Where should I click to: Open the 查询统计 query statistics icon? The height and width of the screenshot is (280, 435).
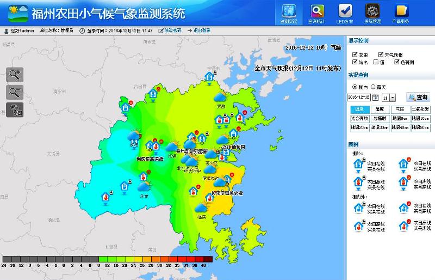coord(316,13)
